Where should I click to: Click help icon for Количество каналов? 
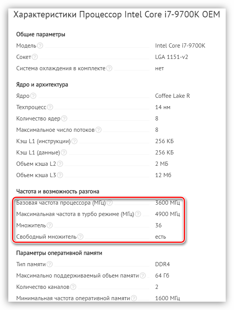click(x=73, y=287)
